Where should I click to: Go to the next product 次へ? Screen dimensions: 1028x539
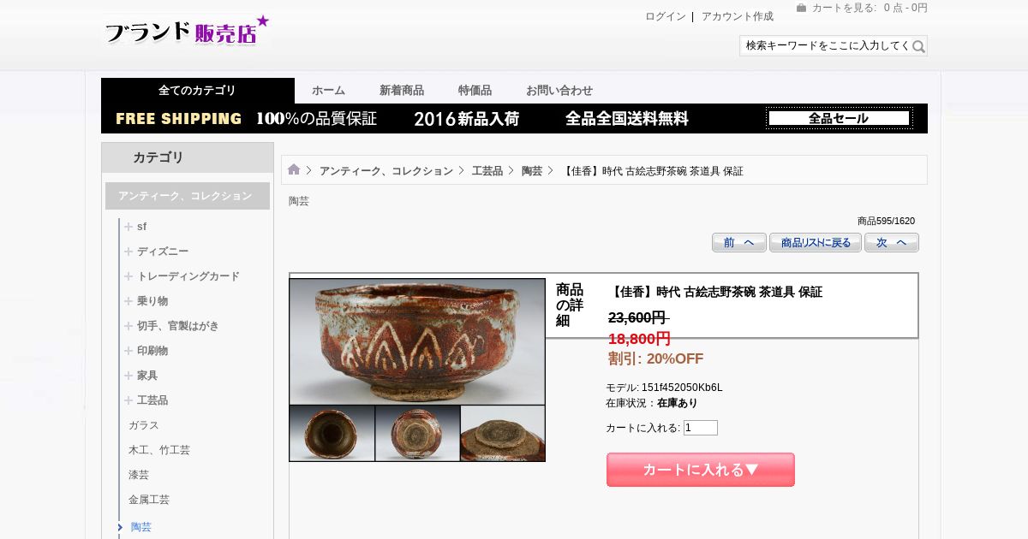coord(892,243)
